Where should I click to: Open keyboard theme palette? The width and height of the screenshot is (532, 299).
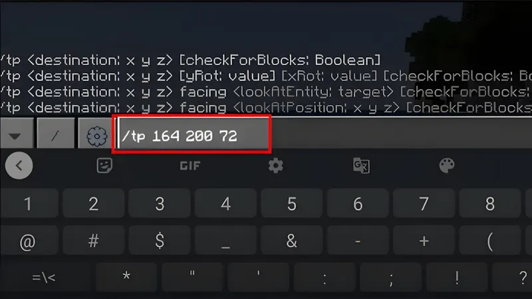(x=447, y=165)
